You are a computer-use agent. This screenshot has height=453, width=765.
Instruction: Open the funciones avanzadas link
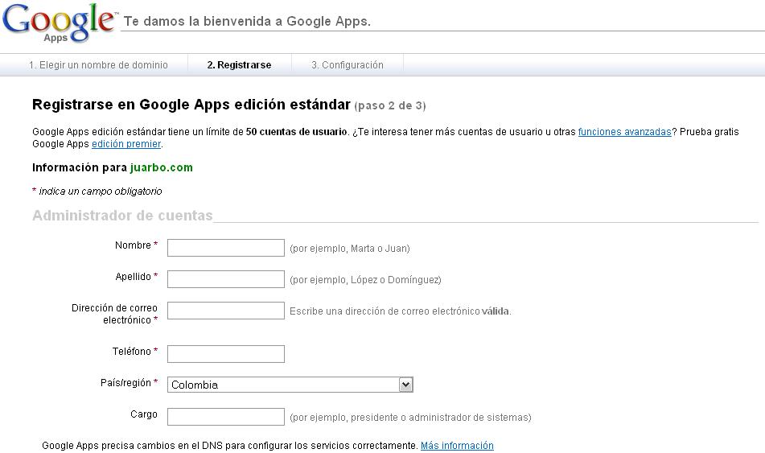coord(624,132)
